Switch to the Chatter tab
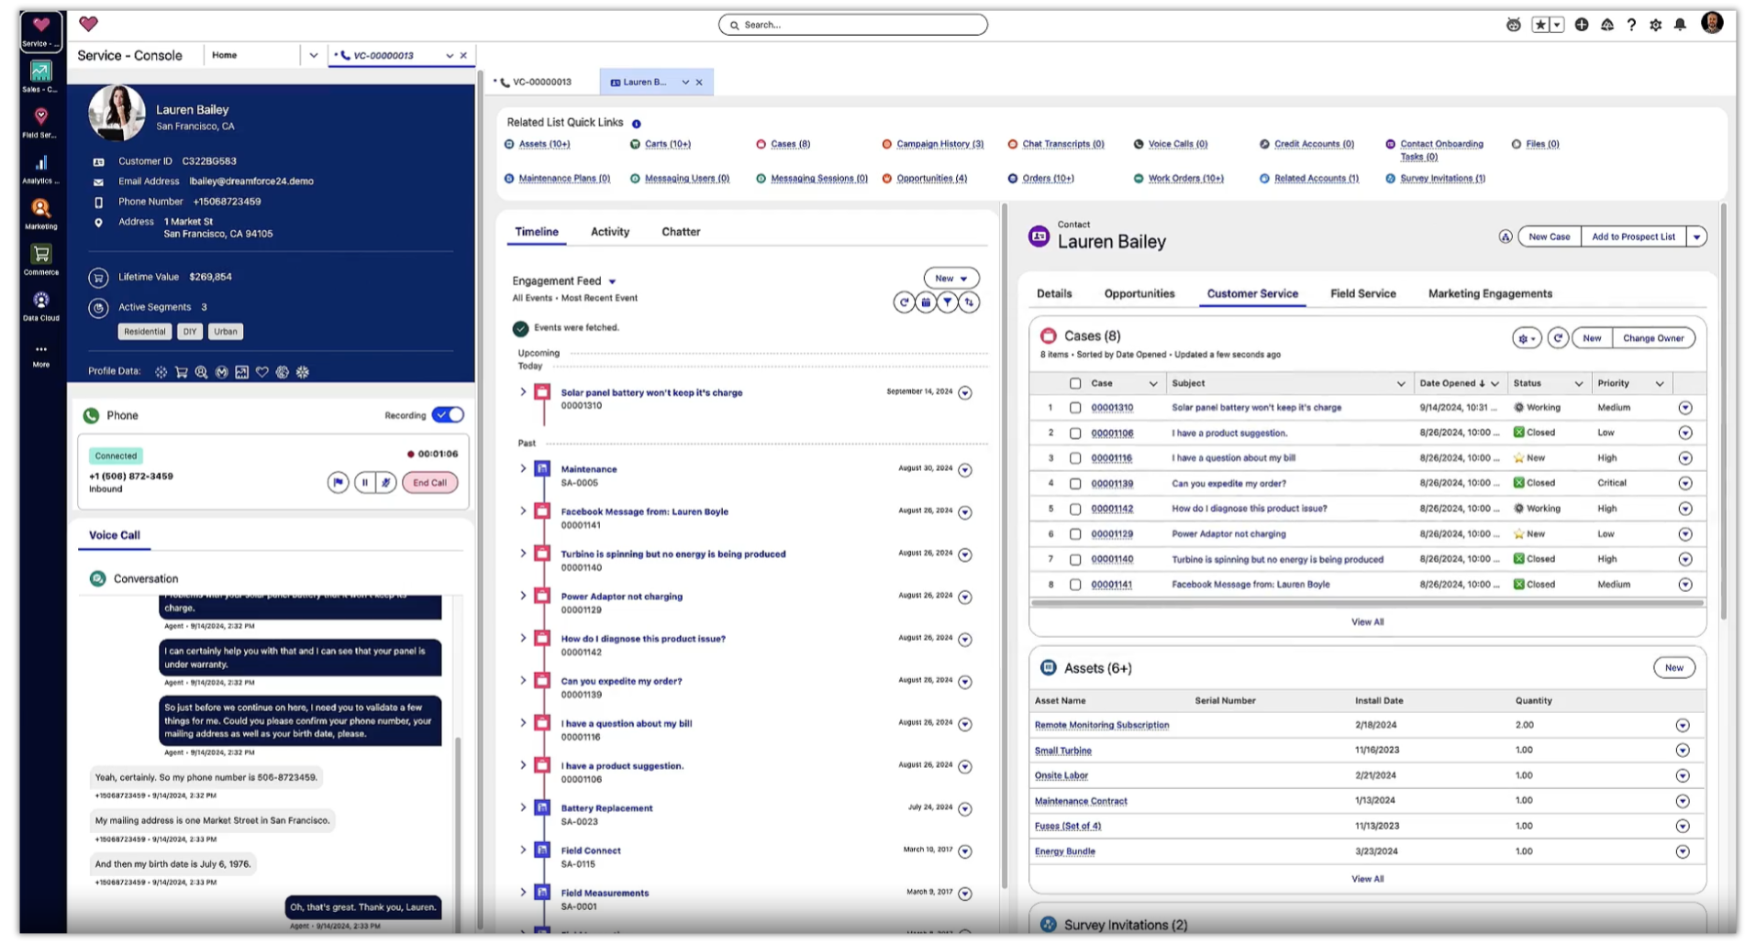This screenshot has height=944, width=1756. (680, 232)
